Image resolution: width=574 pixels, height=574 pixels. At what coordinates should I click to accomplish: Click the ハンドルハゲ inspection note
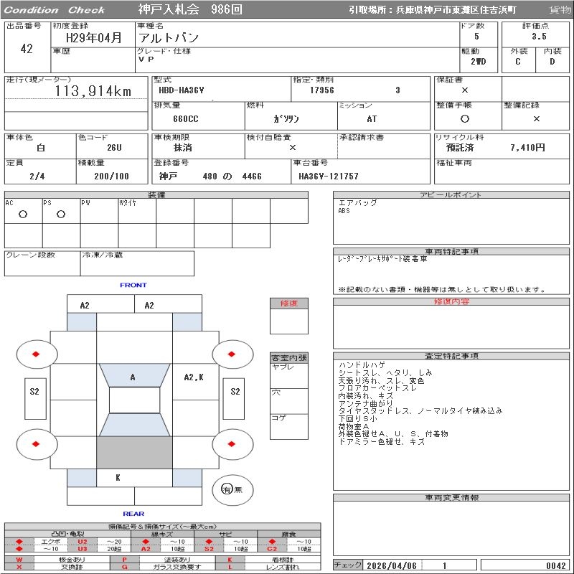(x=362, y=365)
